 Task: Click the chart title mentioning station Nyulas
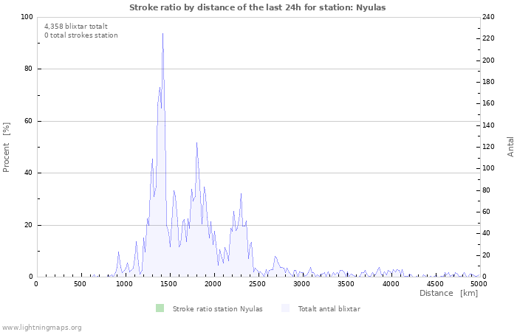258,7
